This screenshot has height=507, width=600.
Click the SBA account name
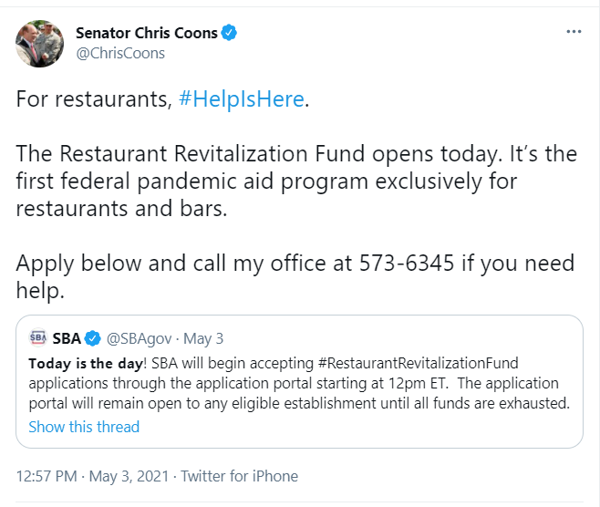[x=67, y=338]
